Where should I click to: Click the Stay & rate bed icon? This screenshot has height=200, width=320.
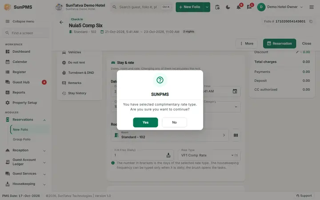[113, 63]
